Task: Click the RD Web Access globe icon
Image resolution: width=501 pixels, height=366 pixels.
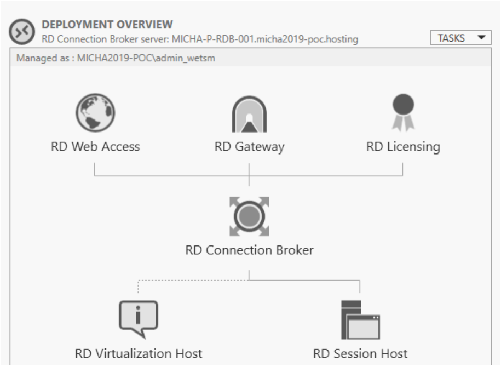Action: tap(95, 113)
